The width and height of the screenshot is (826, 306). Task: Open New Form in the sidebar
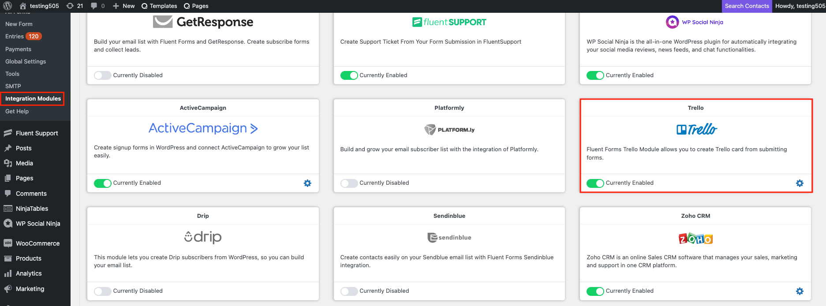pyautogui.click(x=19, y=24)
